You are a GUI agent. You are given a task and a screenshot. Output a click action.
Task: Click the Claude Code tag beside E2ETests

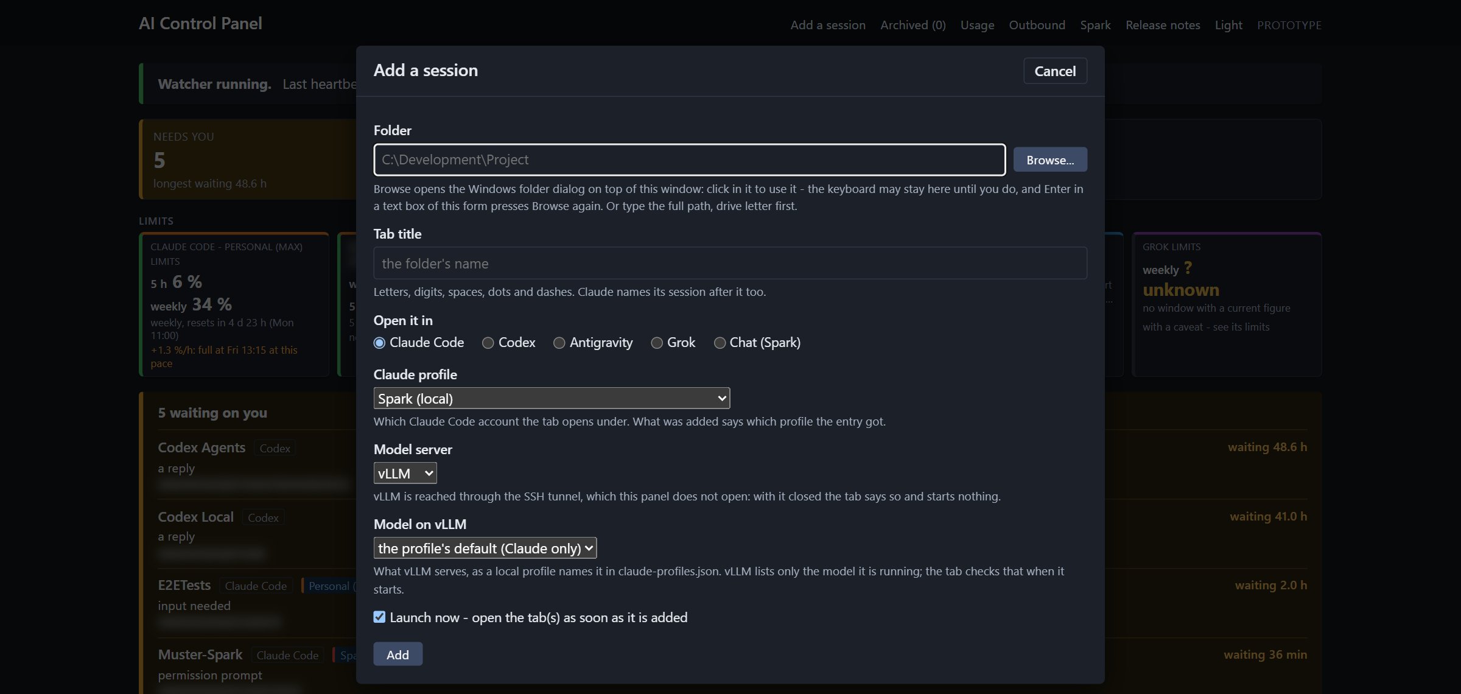[256, 586]
